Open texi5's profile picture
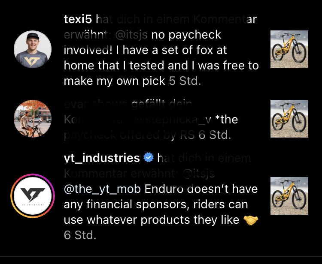The image size is (322, 264). click(33, 49)
